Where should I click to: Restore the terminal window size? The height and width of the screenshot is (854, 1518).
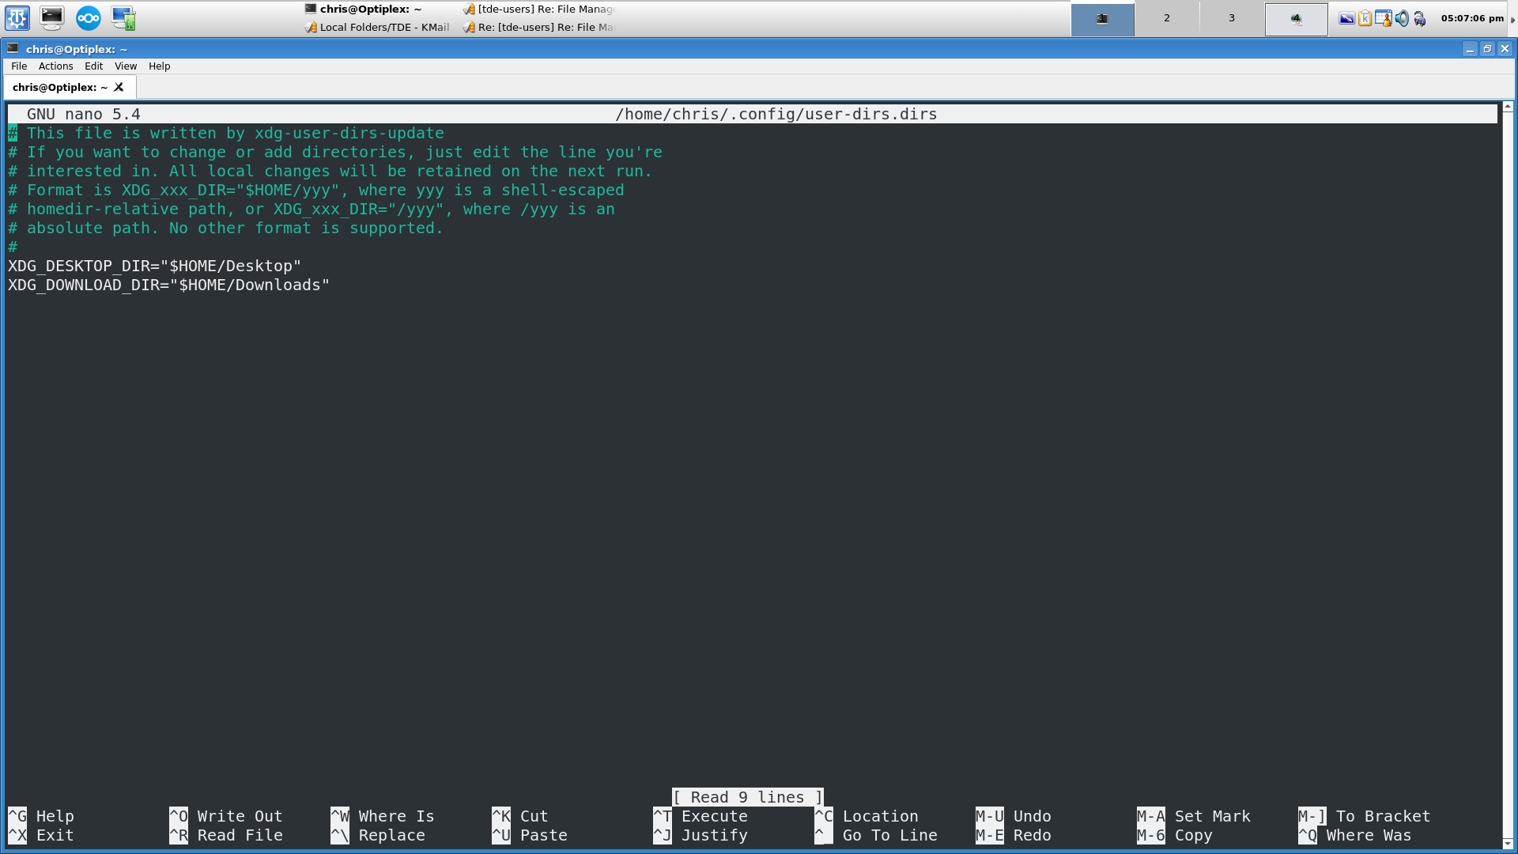pyautogui.click(x=1487, y=49)
